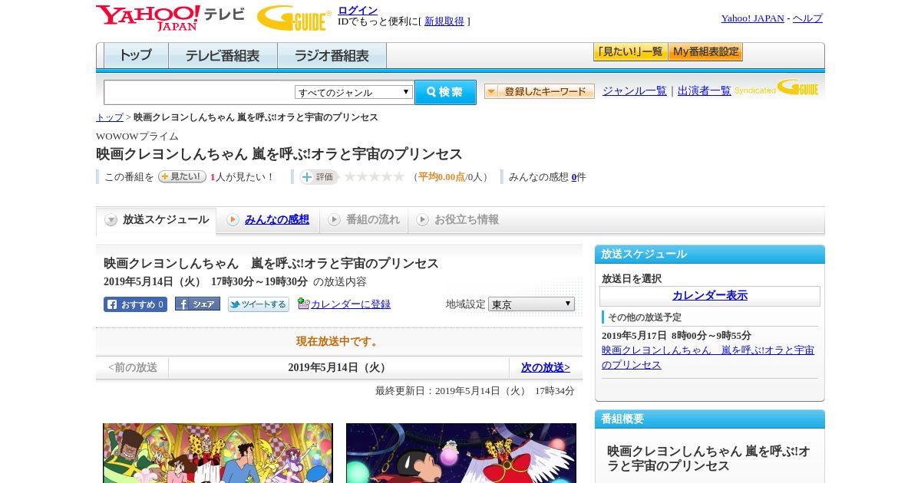Screen dimensions: 921x483
Task: Click the ログイン link
Action: point(358,10)
